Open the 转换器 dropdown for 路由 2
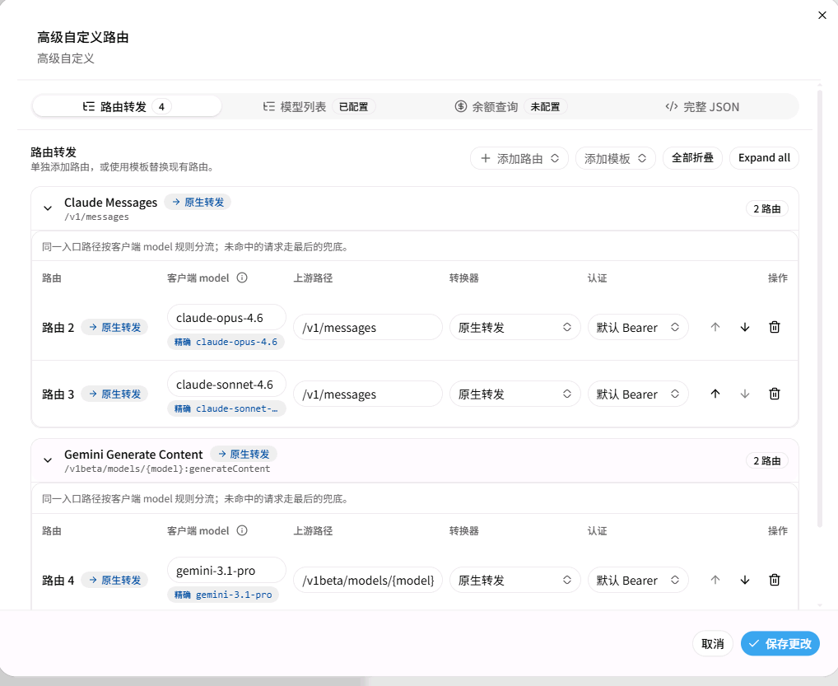The width and height of the screenshot is (838, 686). pyautogui.click(x=514, y=327)
